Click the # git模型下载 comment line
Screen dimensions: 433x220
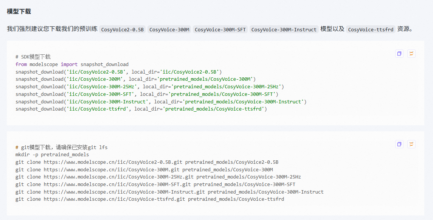[x=61, y=147]
